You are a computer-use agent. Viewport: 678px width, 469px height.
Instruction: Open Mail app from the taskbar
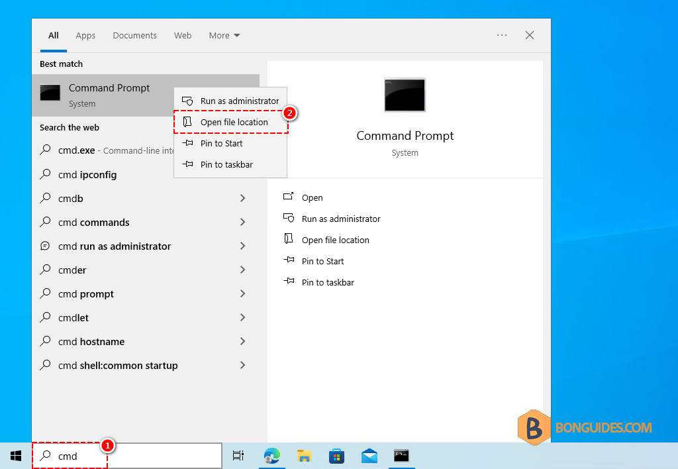369,456
